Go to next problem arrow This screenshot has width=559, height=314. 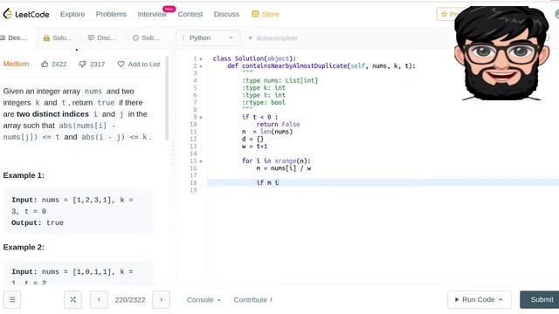[161, 300]
